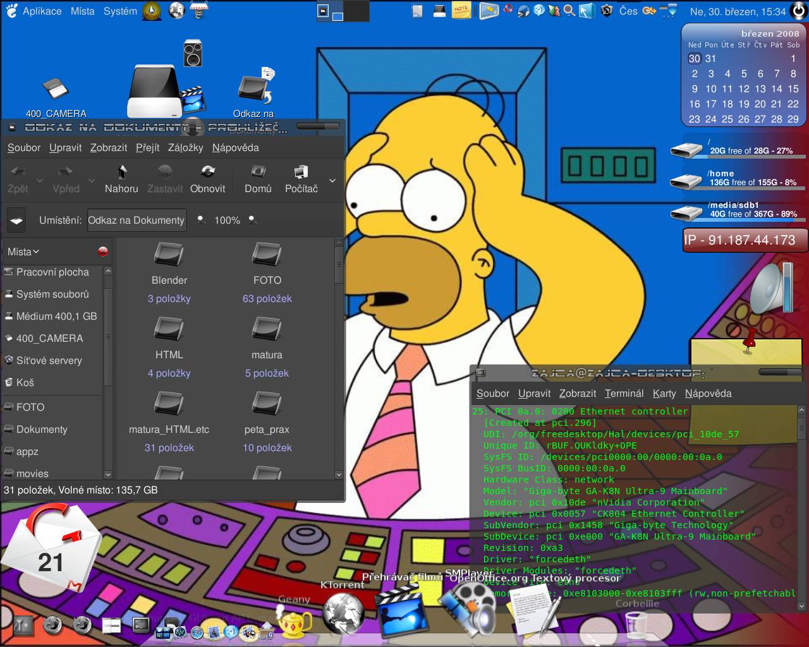The width and height of the screenshot is (809, 647).
Task: Open the Systém panel menu
Action: click(120, 11)
